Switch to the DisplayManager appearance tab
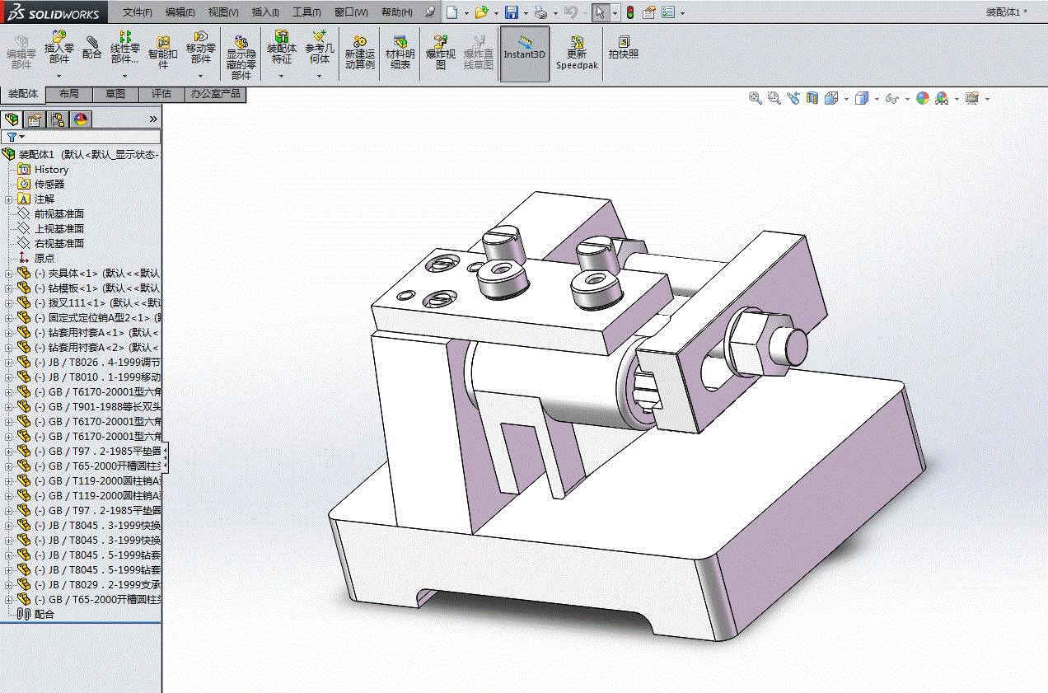Image resolution: width=1048 pixels, height=693 pixels. 80,119
